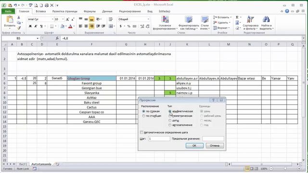Click the font color red A icon
The height and width of the screenshot is (173, 308).
[x=70, y=26]
